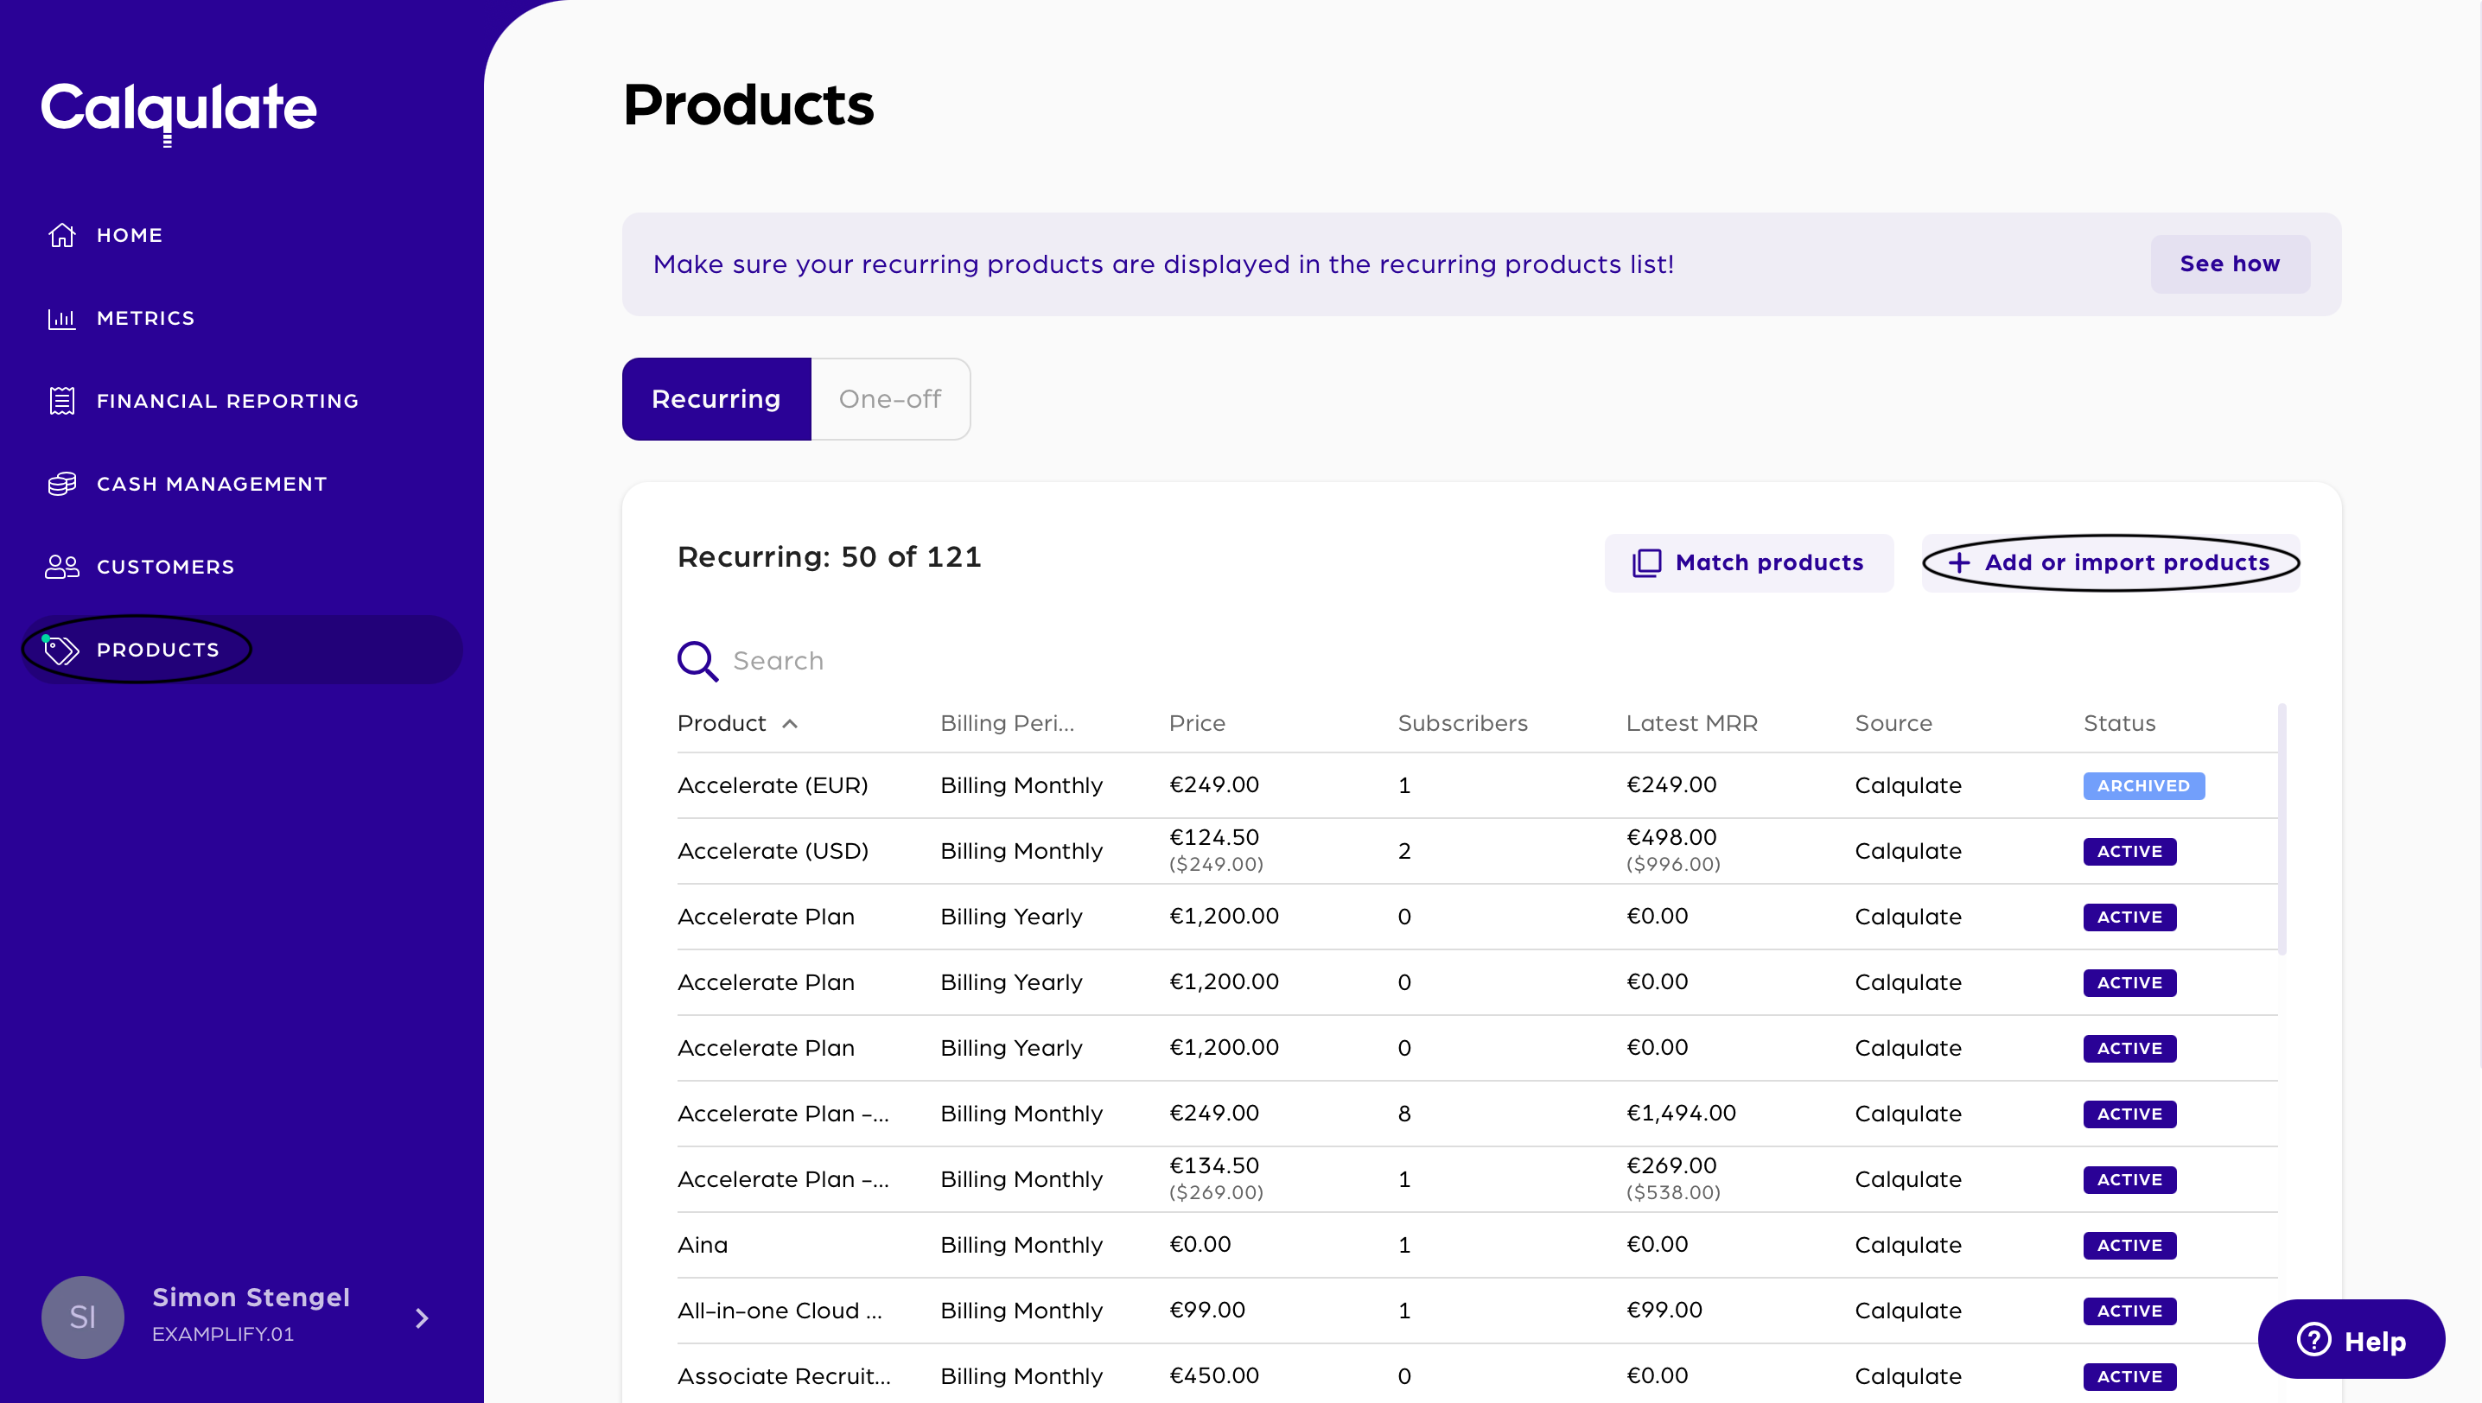Open Metrics via bar chart icon
This screenshot has height=1403, width=2482.
[61, 318]
